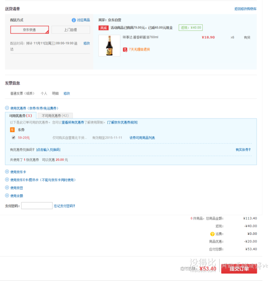Click the ¥18.90 item price
This screenshot has width=273, height=281.
click(208, 37)
